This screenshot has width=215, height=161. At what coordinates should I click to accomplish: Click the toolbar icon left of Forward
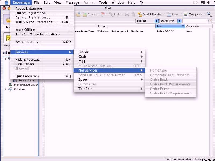point(78,14)
